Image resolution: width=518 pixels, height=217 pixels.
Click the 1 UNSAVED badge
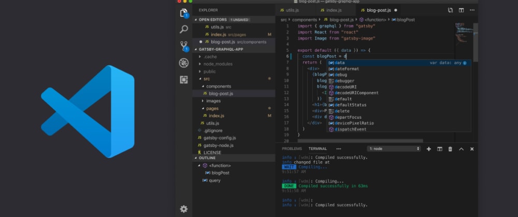(240, 20)
